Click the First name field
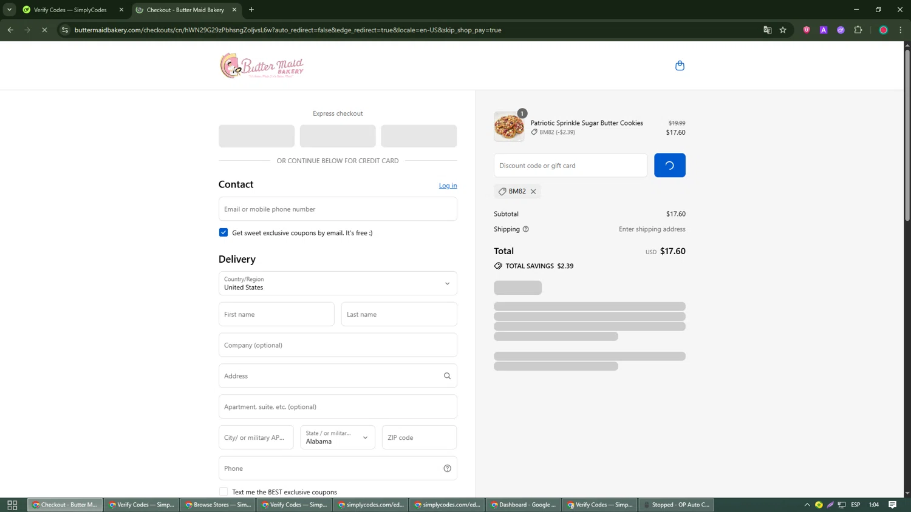911x512 pixels. point(276,314)
